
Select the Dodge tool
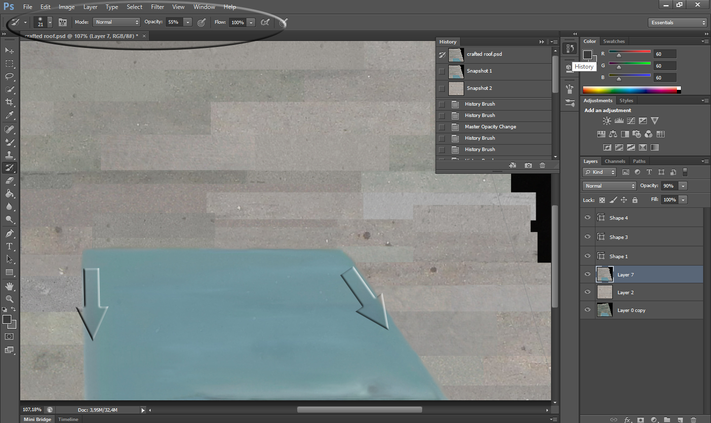[x=9, y=219]
